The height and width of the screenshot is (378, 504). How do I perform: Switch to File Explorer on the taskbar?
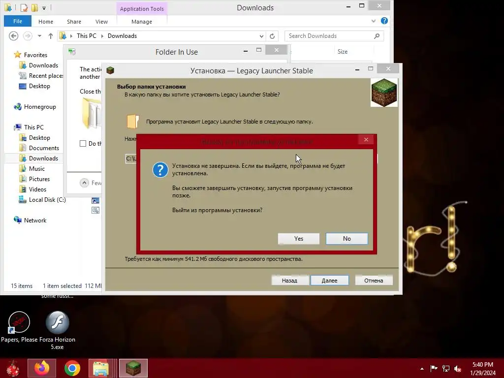(101, 368)
